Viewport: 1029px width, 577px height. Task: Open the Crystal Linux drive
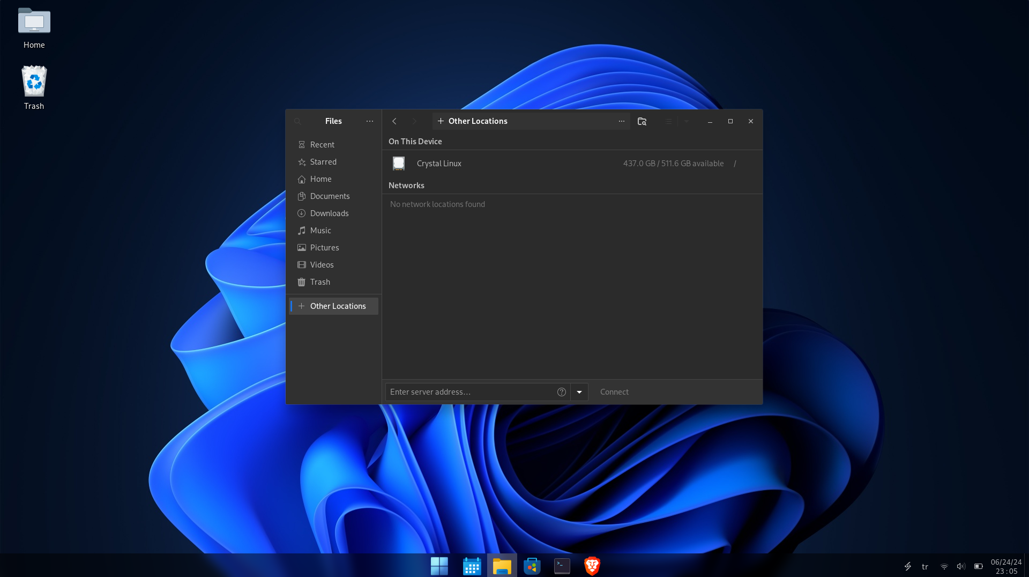point(439,164)
